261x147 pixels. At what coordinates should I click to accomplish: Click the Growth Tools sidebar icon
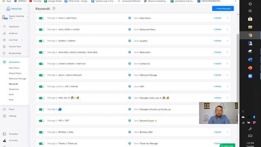tap(4, 47)
